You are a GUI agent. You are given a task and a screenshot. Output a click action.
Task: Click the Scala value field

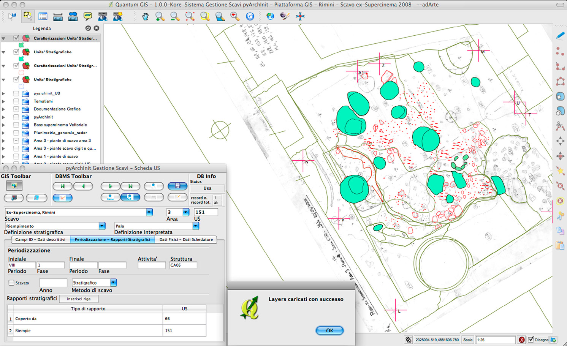point(496,340)
